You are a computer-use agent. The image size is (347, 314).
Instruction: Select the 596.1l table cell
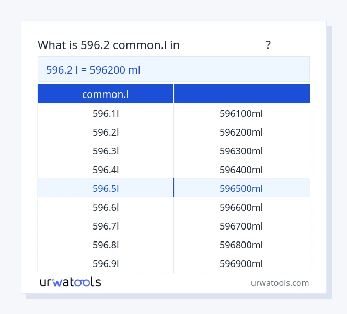point(106,113)
